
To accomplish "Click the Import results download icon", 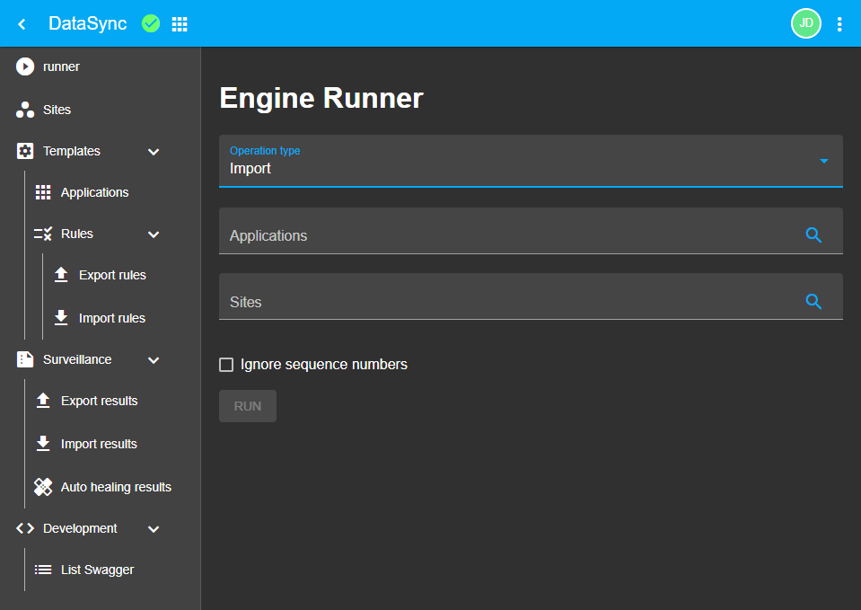I will coord(43,444).
